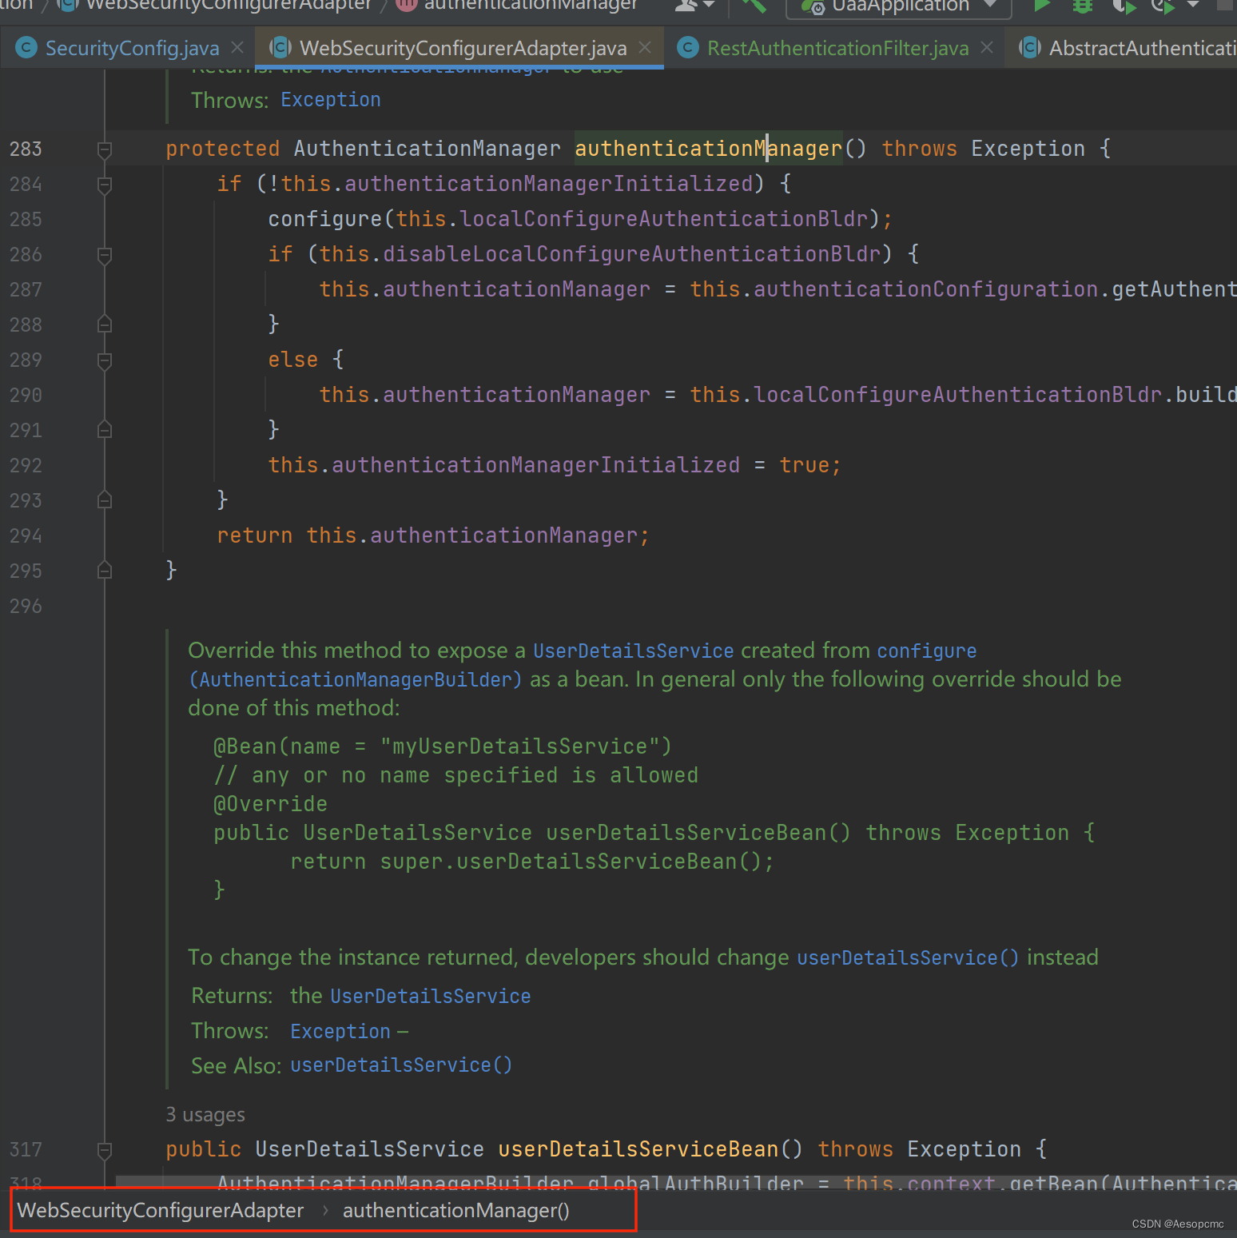Follow the (AuthenticationManagerBuilder) doc link
The height and width of the screenshot is (1238, 1237).
pyautogui.click(x=355, y=679)
